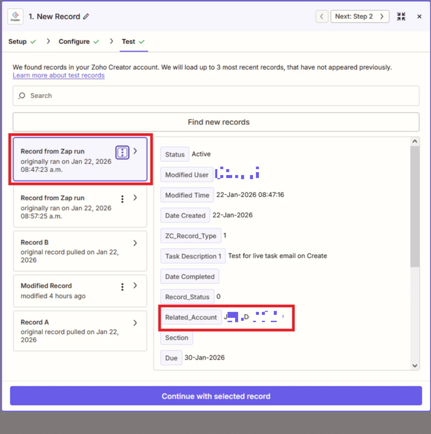431x434 pixels.
Task: Open Learn more about test records link
Action: (x=58, y=76)
